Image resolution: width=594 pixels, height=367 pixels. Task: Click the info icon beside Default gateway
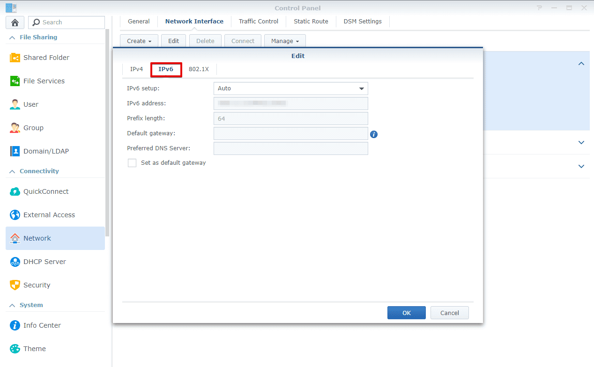[x=373, y=134]
